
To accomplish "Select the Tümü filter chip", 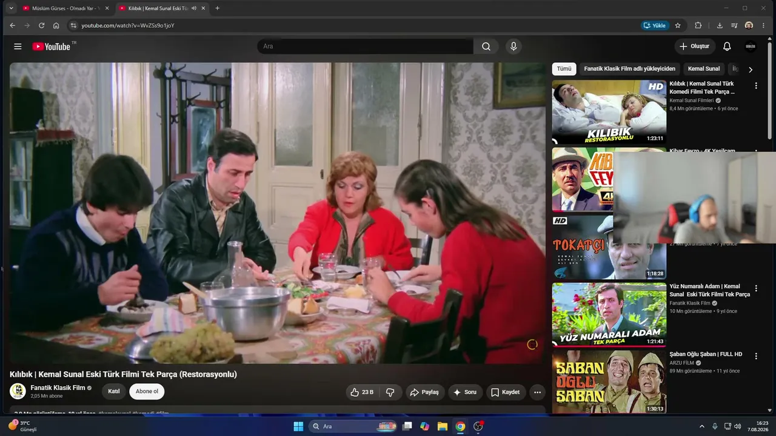I will (564, 69).
